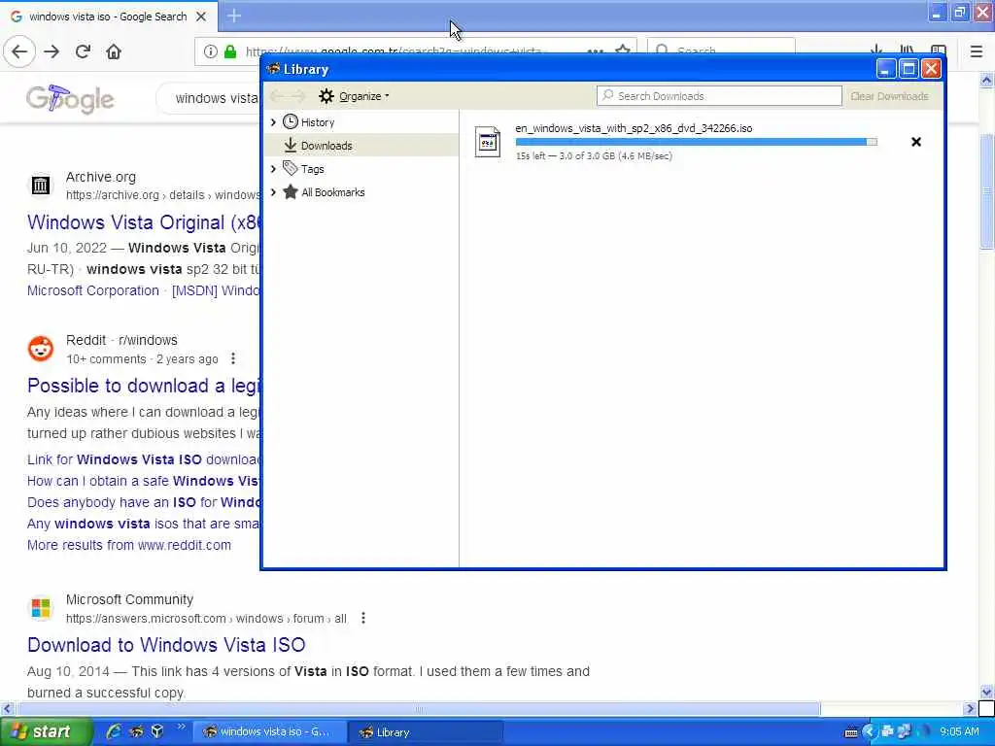
Task: Click the download progress bar
Action: 696,142
